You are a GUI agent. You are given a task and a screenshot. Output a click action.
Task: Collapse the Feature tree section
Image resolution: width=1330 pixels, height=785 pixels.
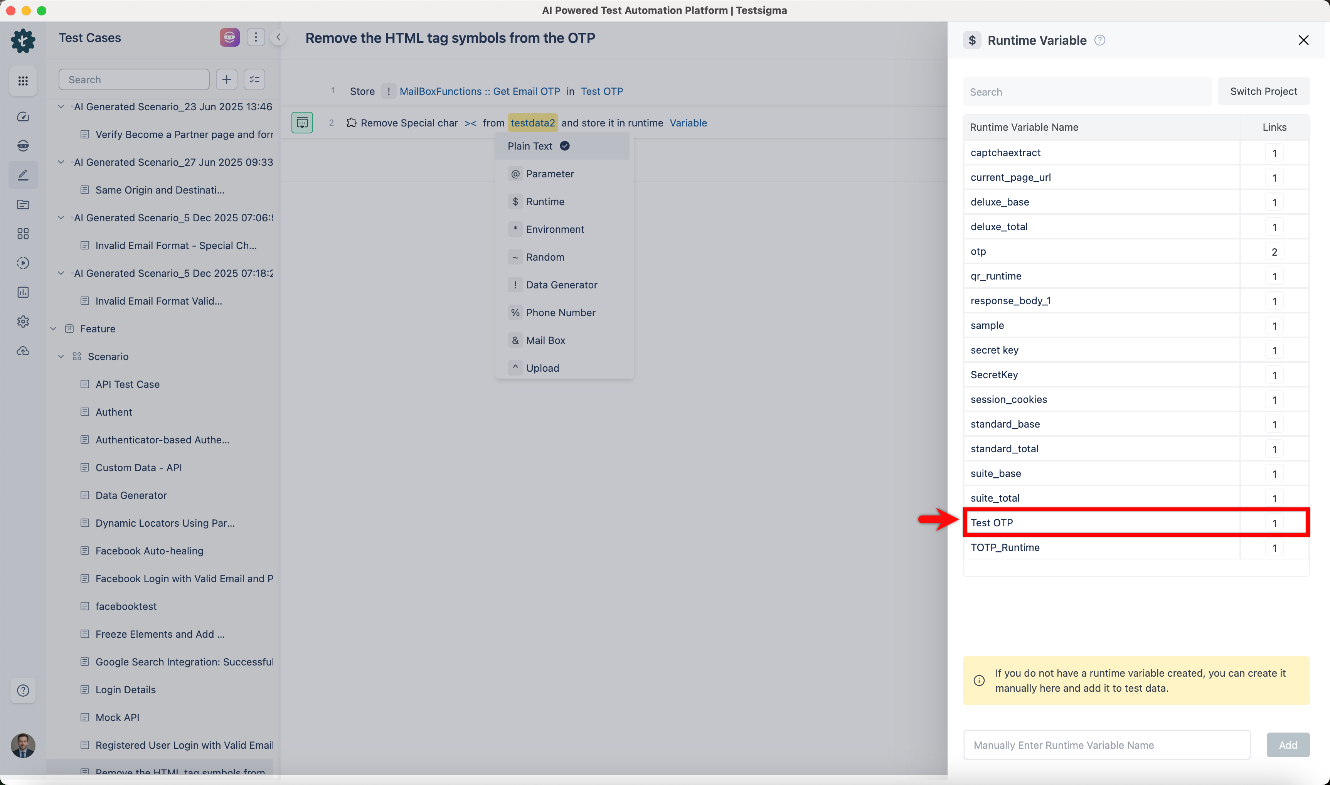[x=53, y=328]
